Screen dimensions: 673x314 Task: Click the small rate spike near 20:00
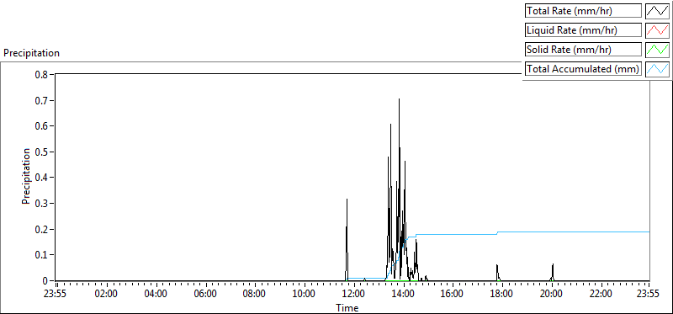click(x=553, y=272)
